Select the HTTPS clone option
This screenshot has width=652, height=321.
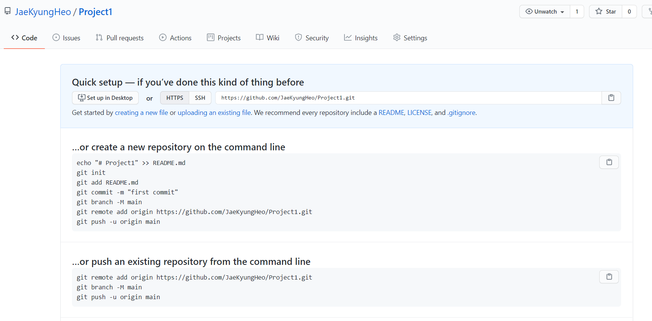[174, 98]
